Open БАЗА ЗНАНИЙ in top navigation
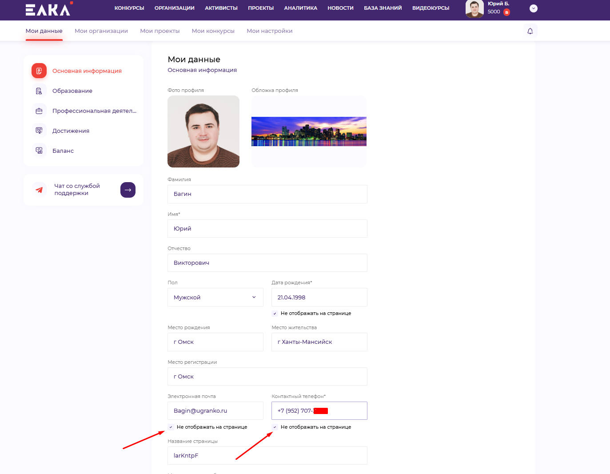This screenshot has width=610, height=474. [383, 8]
